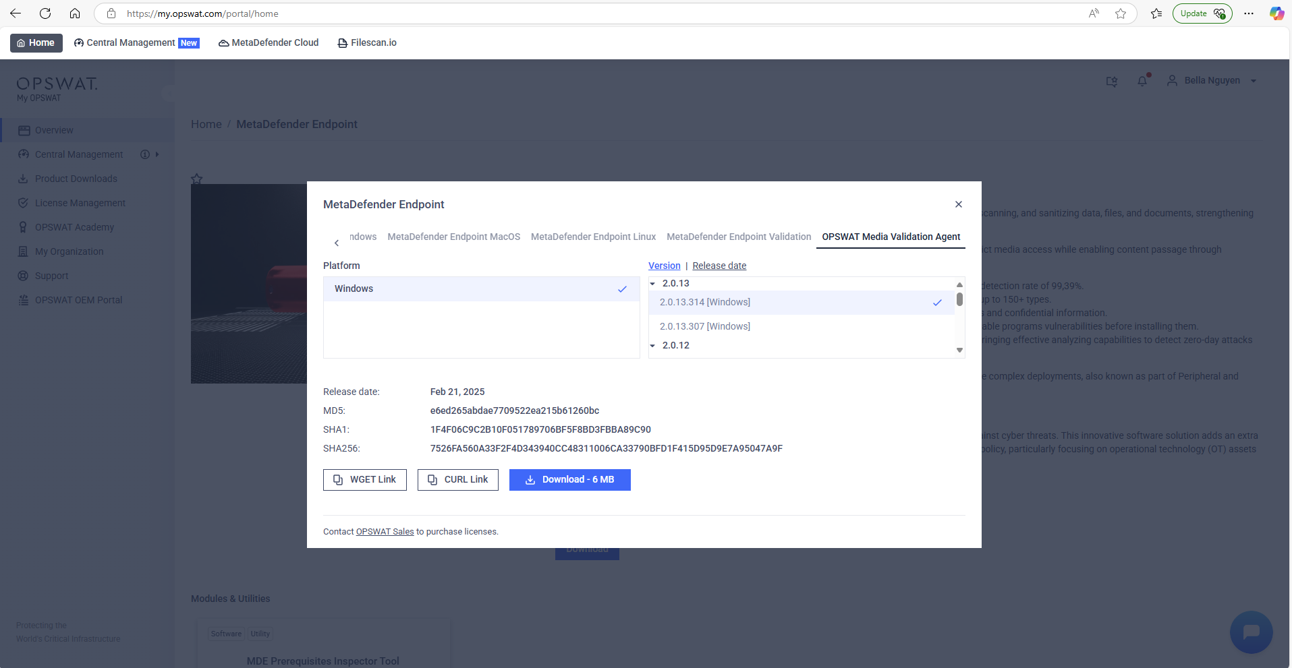Screen dimensions: 1292x668
Task: Open the OPSWAT Sales link
Action: pyautogui.click(x=385, y=532)
